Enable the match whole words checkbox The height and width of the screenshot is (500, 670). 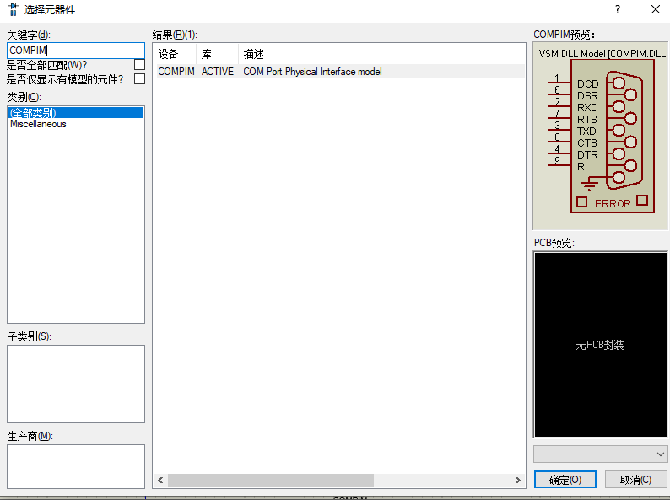pyautogui.click(x=139, y=64)
